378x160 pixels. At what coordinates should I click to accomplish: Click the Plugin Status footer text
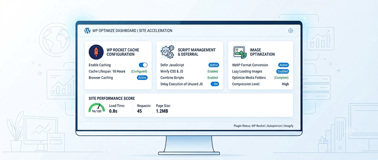coord(263,126)
